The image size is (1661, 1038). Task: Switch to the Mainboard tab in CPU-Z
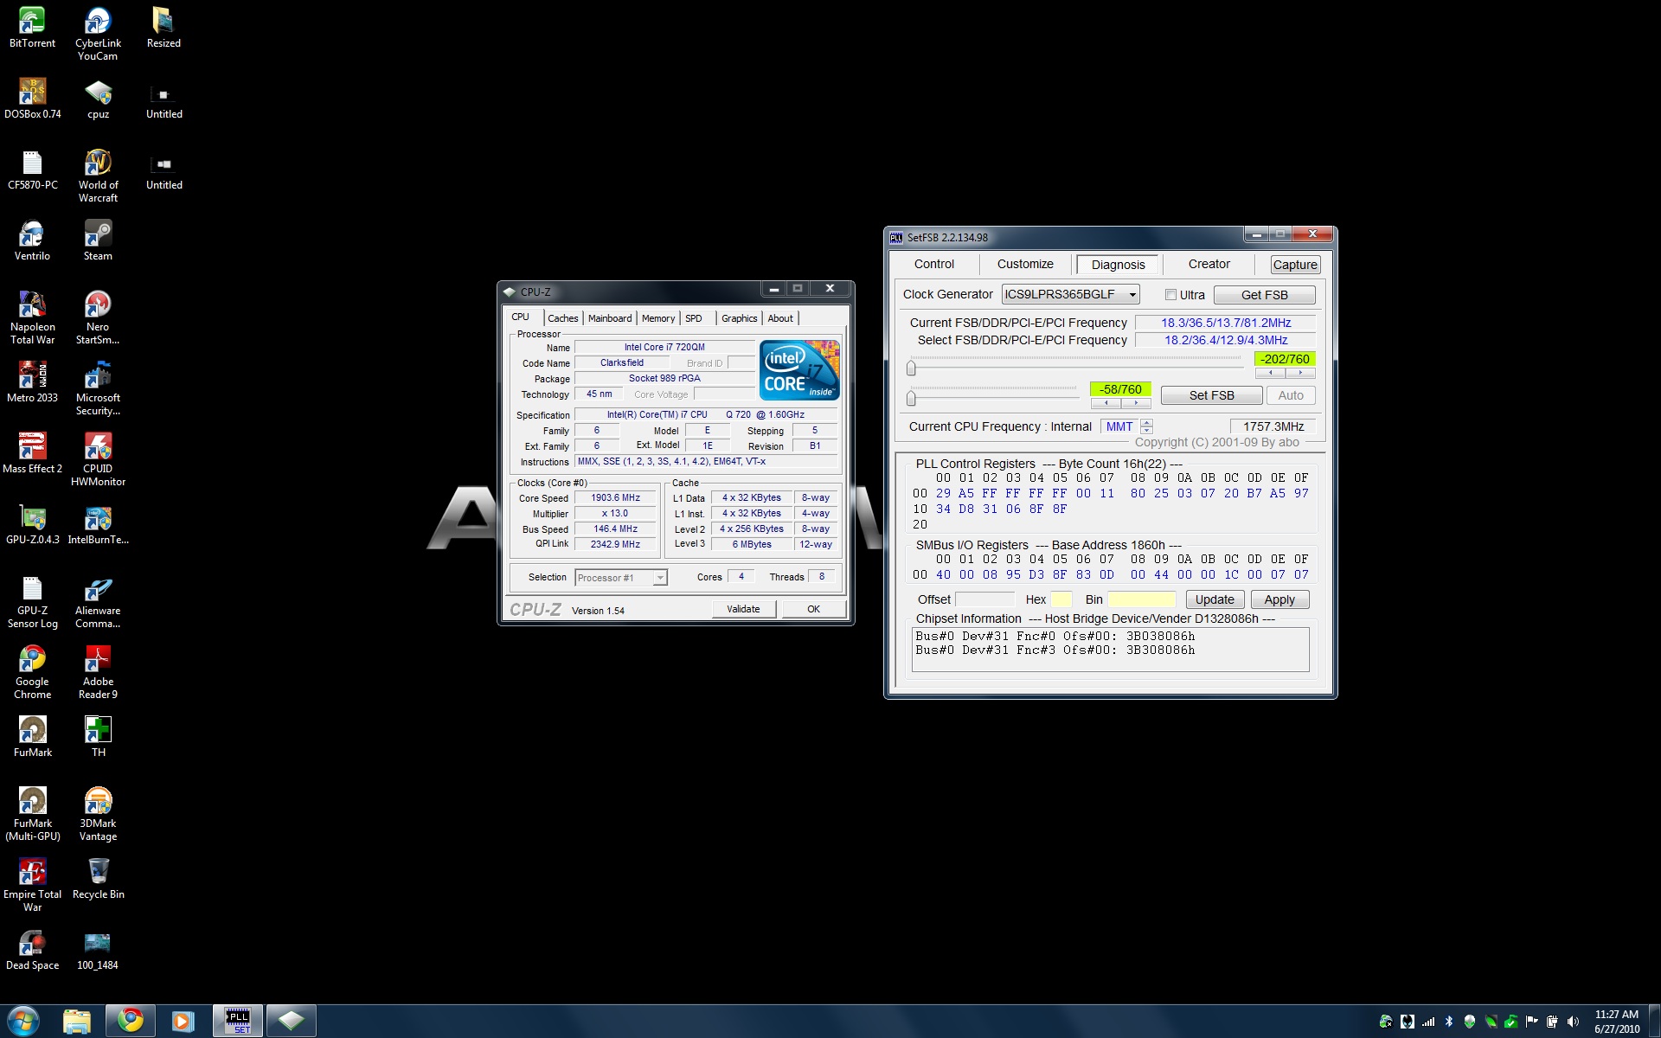click(610, 318)
